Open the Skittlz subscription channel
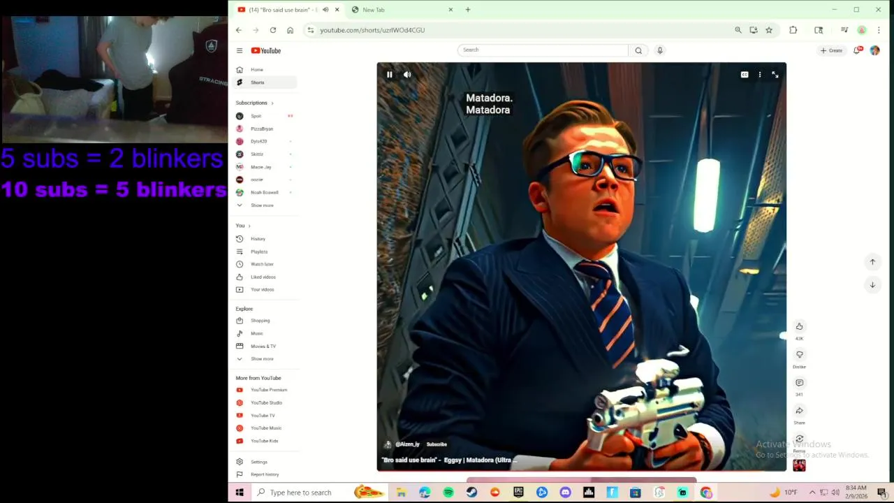The width and height of the screenshot is (894, 503). (265, 154)
